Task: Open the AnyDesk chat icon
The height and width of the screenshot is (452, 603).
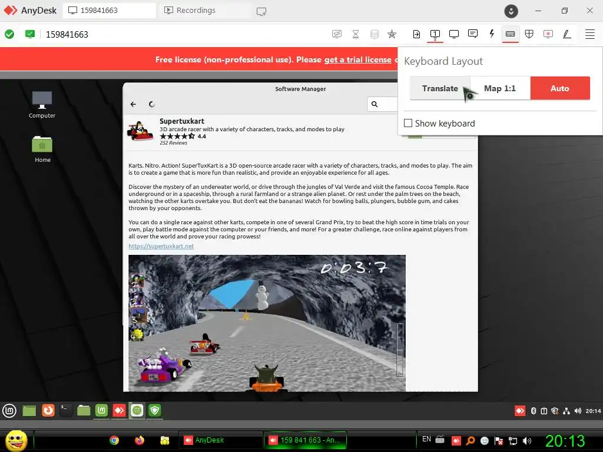Action: coord(473,34)
